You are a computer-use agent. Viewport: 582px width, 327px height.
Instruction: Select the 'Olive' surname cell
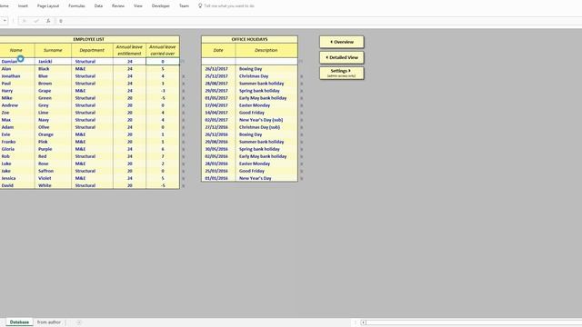(x=53, y=127)
